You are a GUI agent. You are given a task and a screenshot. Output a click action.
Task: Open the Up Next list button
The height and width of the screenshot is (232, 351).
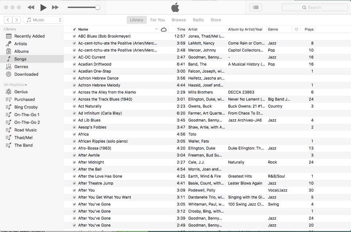pyautogui.click(x=256, y=8)
